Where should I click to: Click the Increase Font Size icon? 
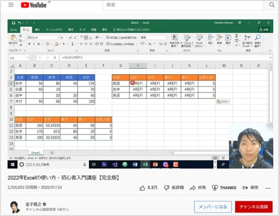pos(71,38)
